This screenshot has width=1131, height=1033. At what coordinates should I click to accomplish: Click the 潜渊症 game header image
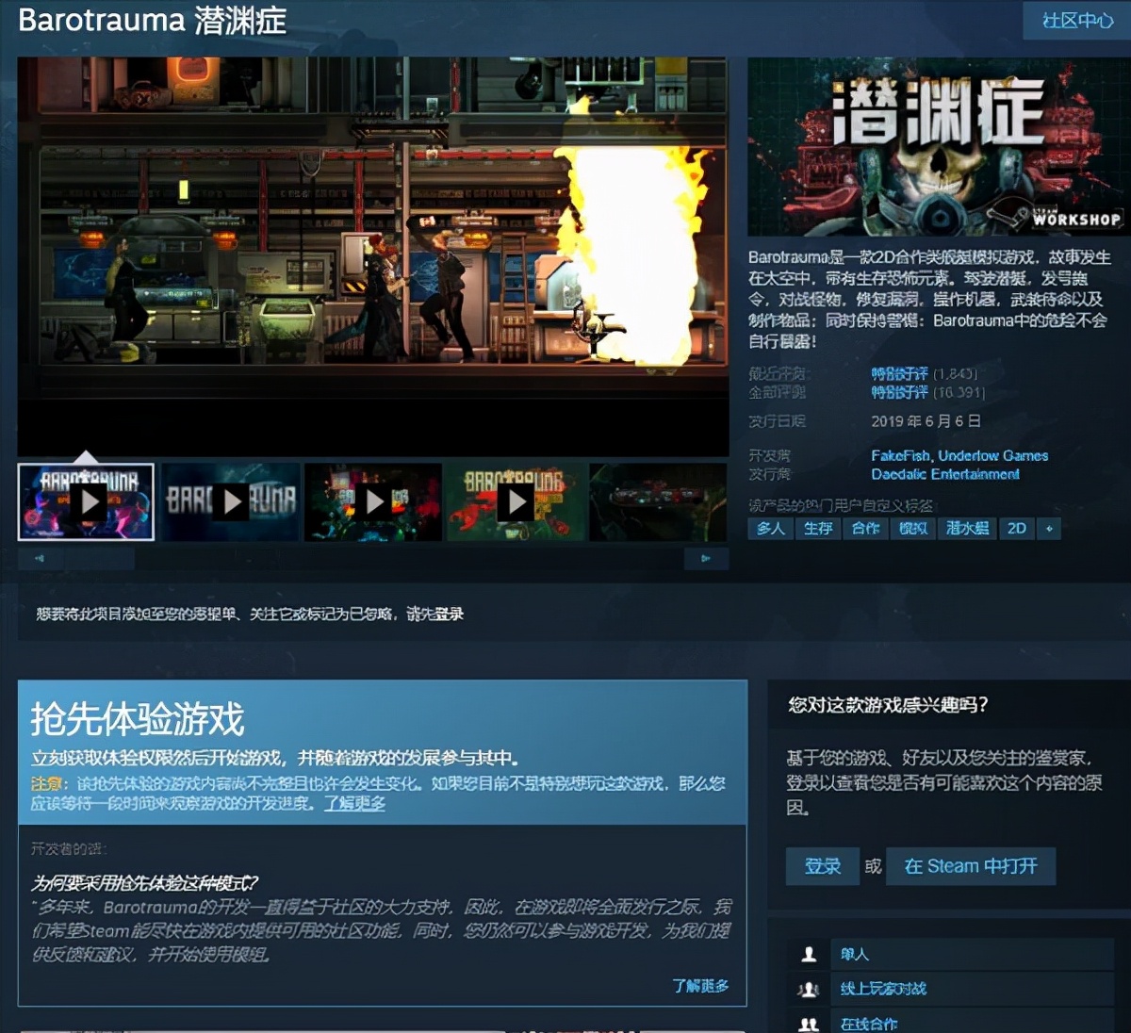(x=937, y=147)
